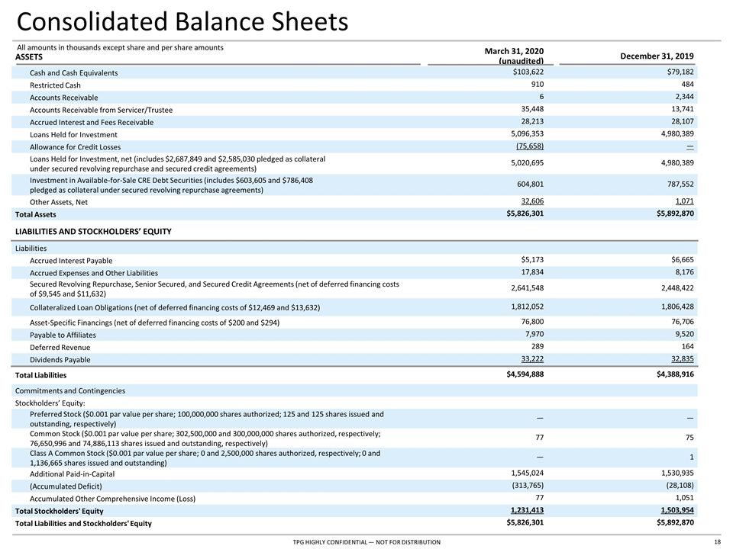Click "Accrued Interest and Fees Receivable" label
This screenshot has height=549, width=733.
92,122
